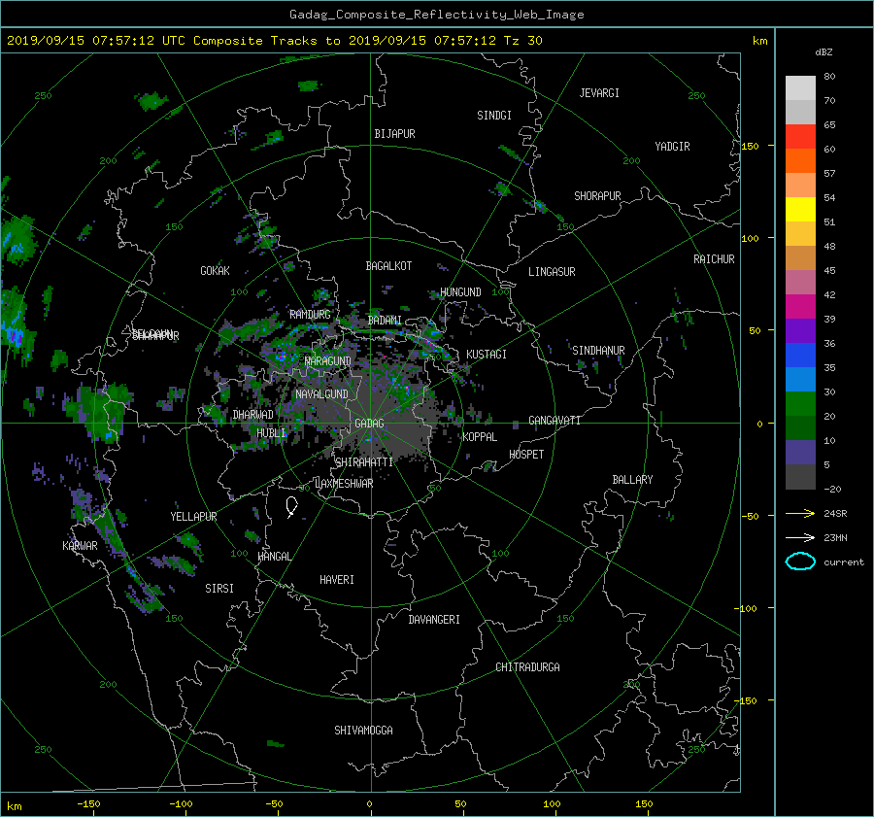Click the yellow km label at top right

[759, 41]
